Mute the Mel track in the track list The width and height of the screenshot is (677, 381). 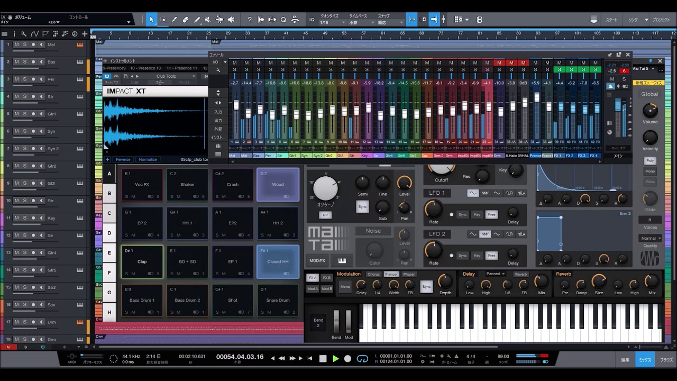coord(16,44)
